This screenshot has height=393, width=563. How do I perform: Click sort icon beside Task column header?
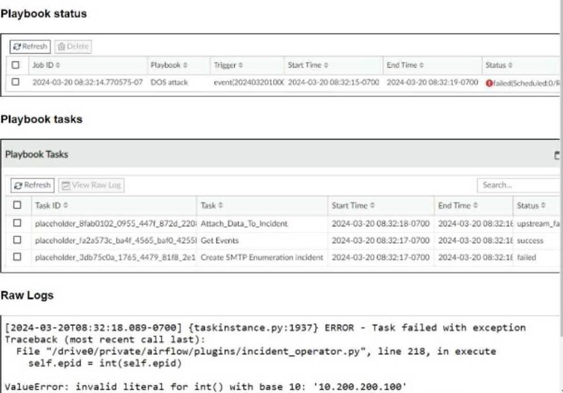[221, 205]
